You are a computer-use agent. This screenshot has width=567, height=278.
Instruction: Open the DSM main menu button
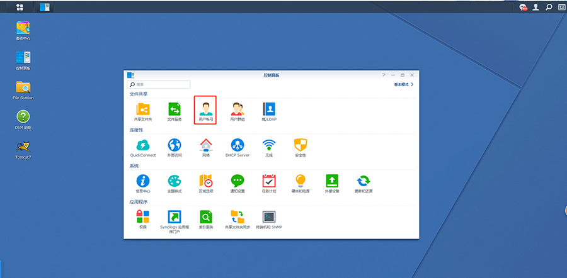[20, 7]
